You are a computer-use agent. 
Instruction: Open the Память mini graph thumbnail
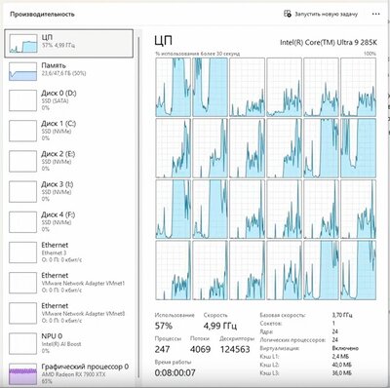click(x=22, y=71)
